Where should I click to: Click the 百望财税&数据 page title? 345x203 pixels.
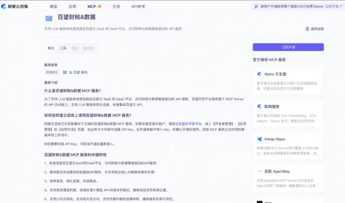coord(77,17)
